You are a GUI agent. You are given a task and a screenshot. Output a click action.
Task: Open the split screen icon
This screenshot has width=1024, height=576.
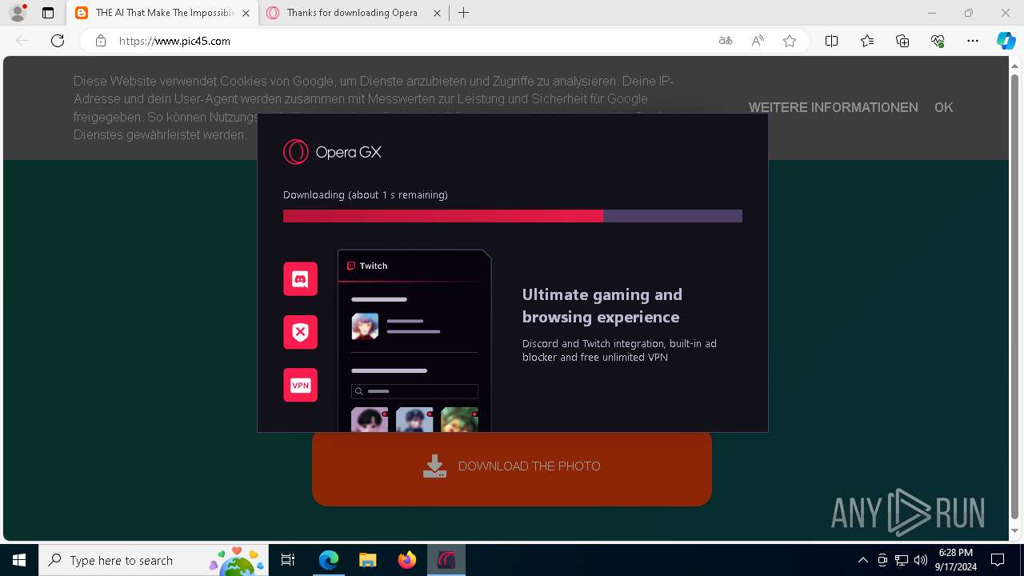(x=832, y=41)
